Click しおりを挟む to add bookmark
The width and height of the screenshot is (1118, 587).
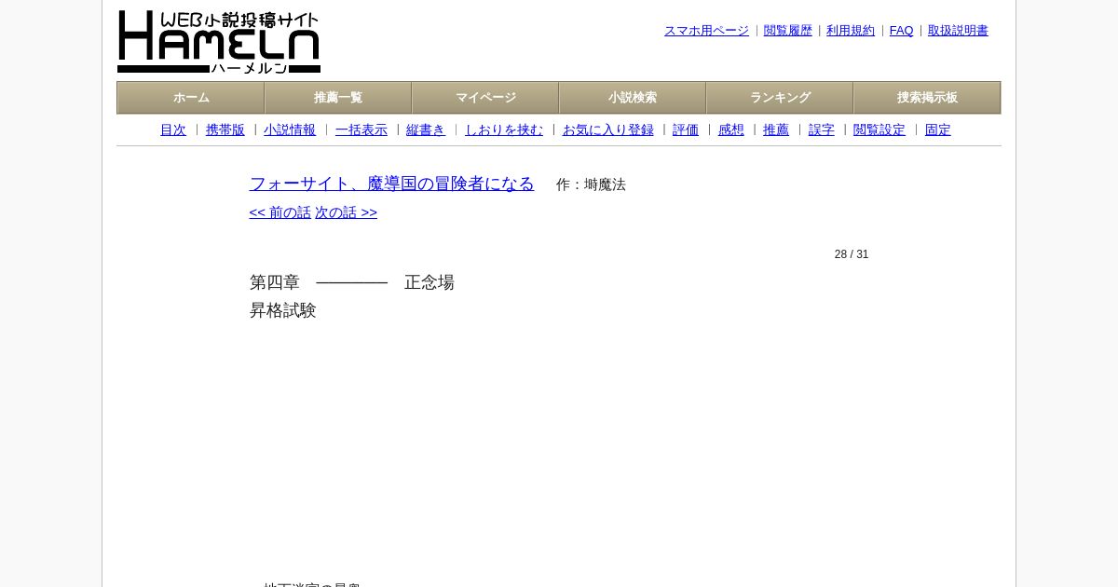[x=504, y=130]
